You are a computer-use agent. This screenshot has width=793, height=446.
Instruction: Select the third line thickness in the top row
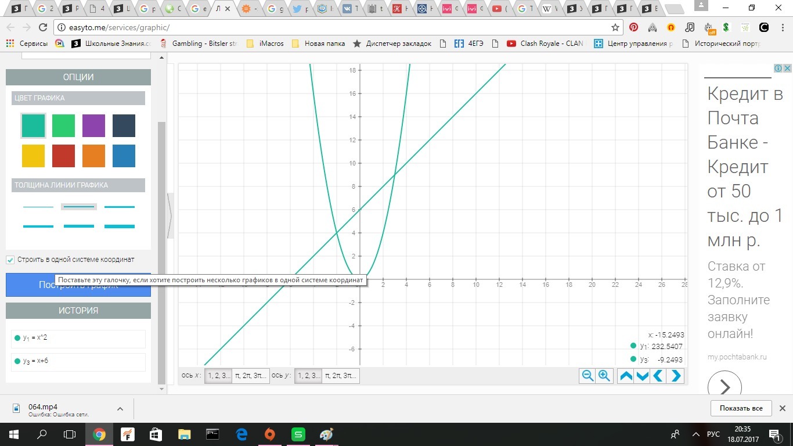(120, 207)
